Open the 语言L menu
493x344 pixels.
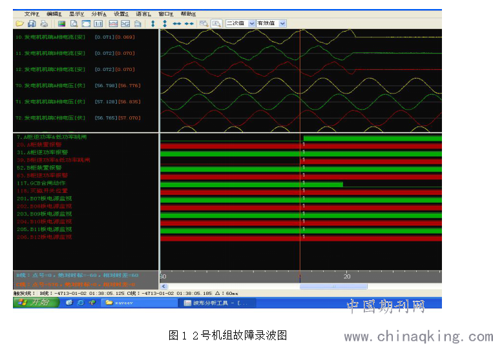[x=143, y=14]
